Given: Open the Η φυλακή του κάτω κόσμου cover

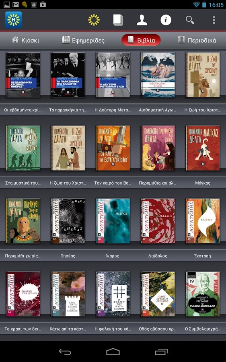Looking at the screenshot, I should pyautogui.click(x=113, y=294).
